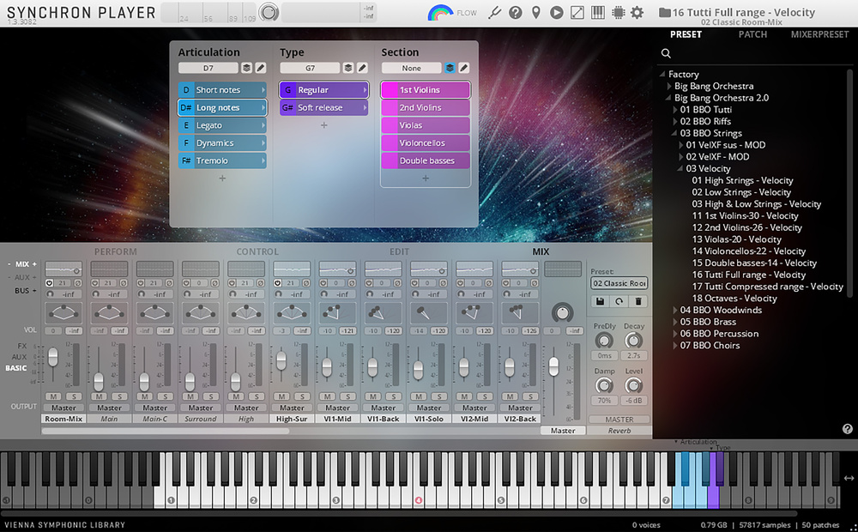Screen dimensions: 858x532
Task: Open the settings gear icon
Action: pyautogui.click(x=637, y=12)
